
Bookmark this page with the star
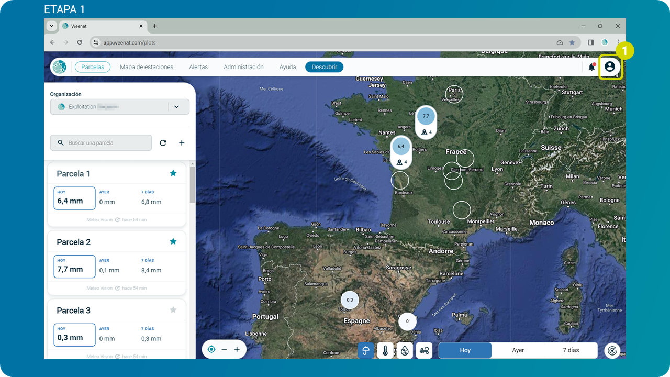pos(572,42)
